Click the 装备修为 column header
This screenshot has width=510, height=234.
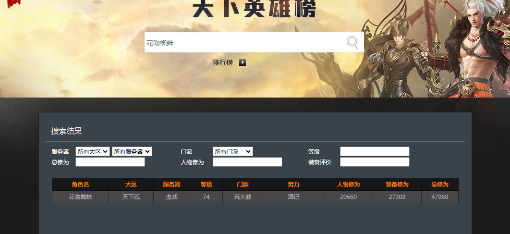coord(397,184)
